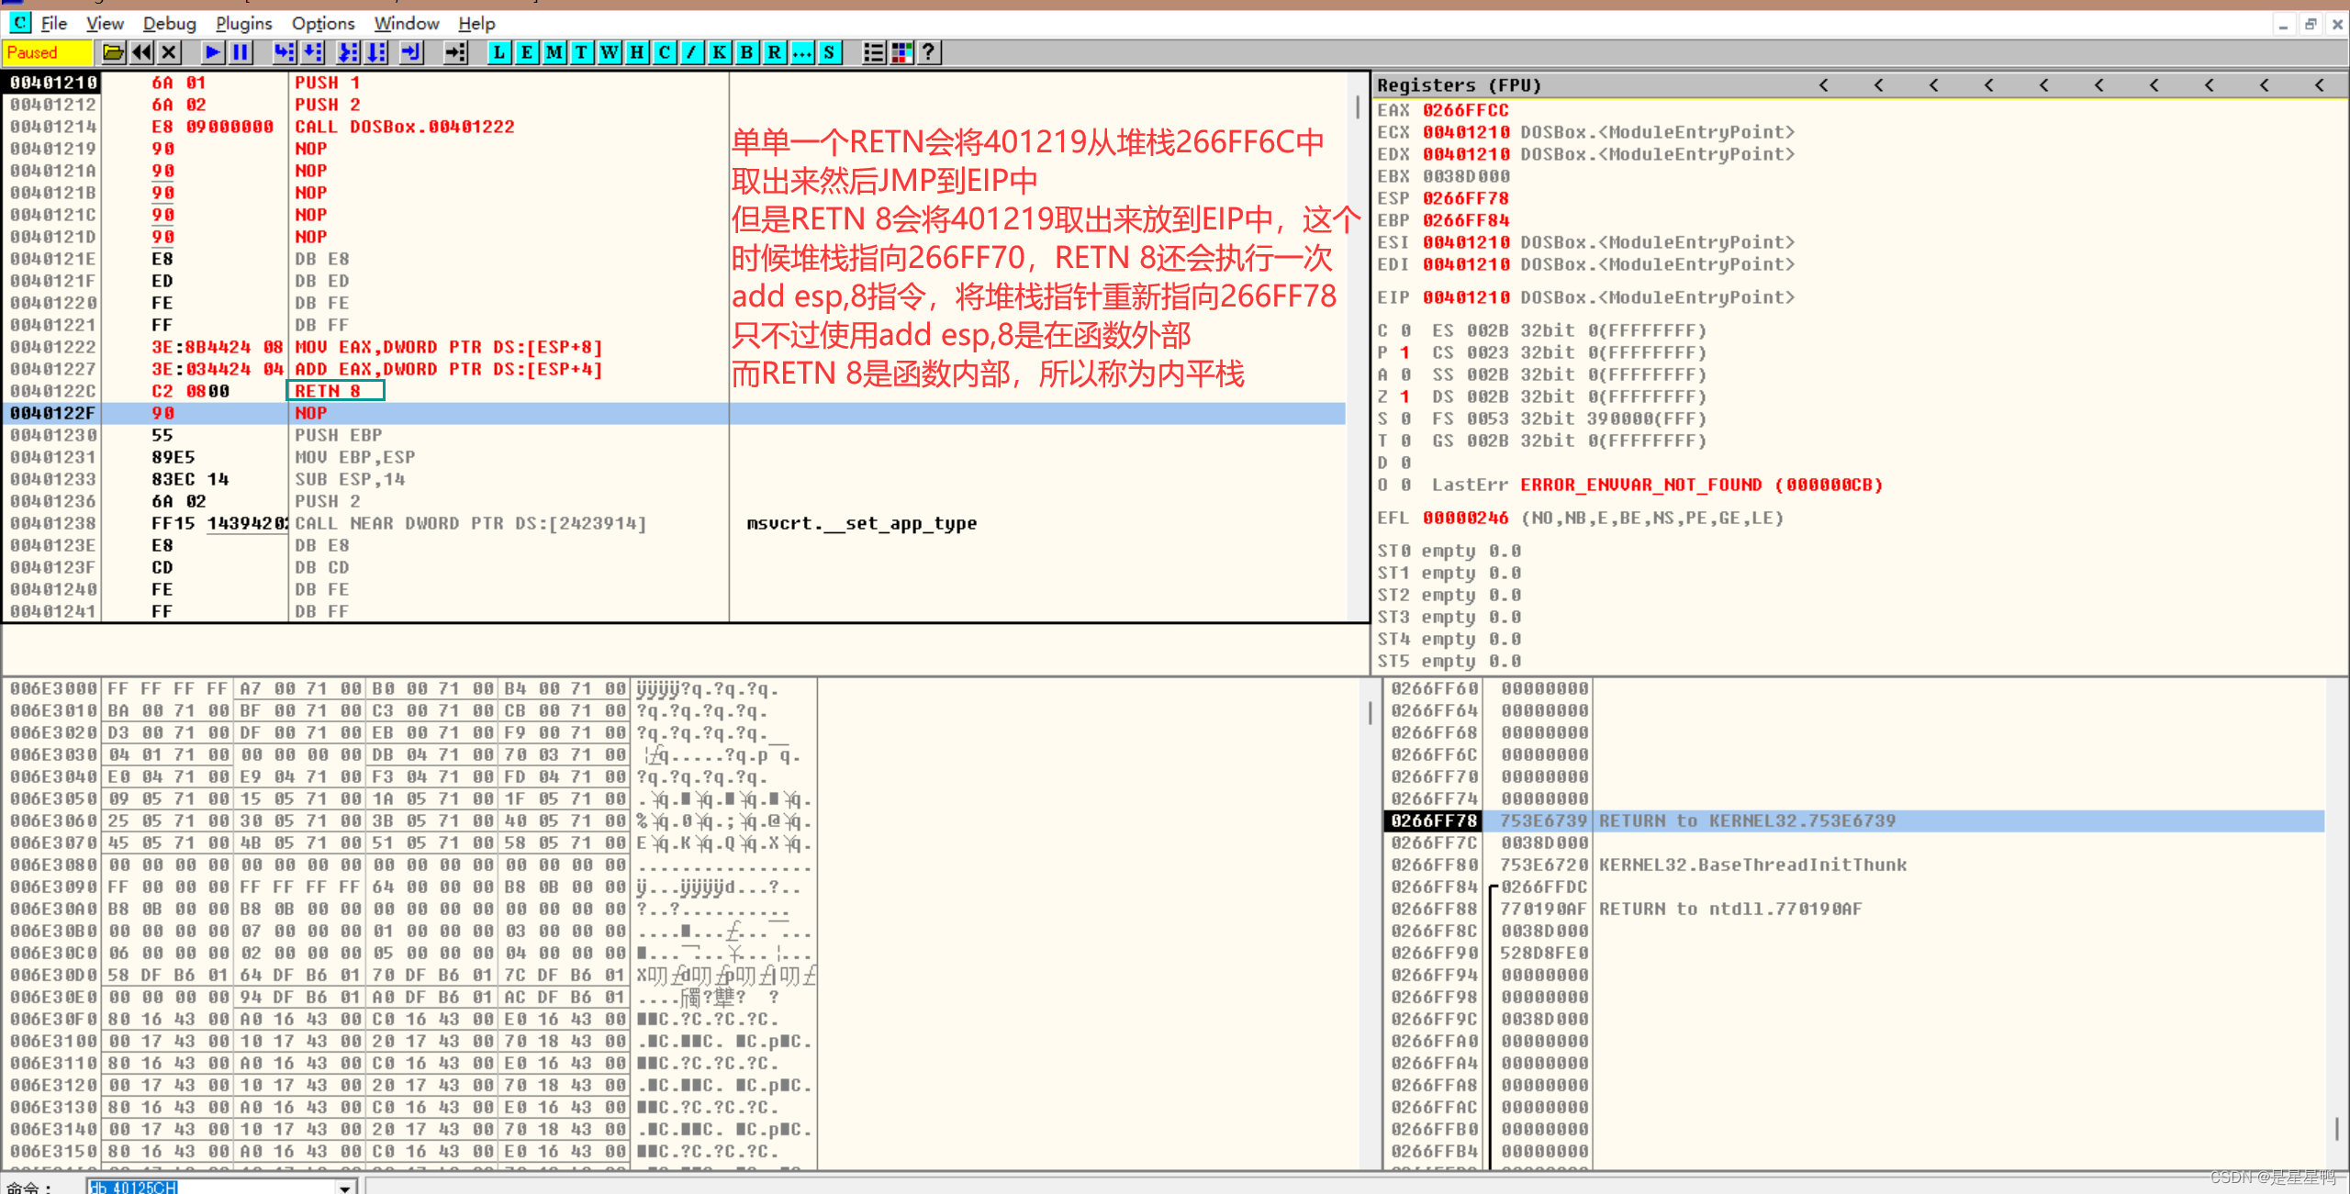Image resolution: width=2350 pixels, height=1194 pixels.
Task: Click the Open file folder icon
Action: point(113,52)
